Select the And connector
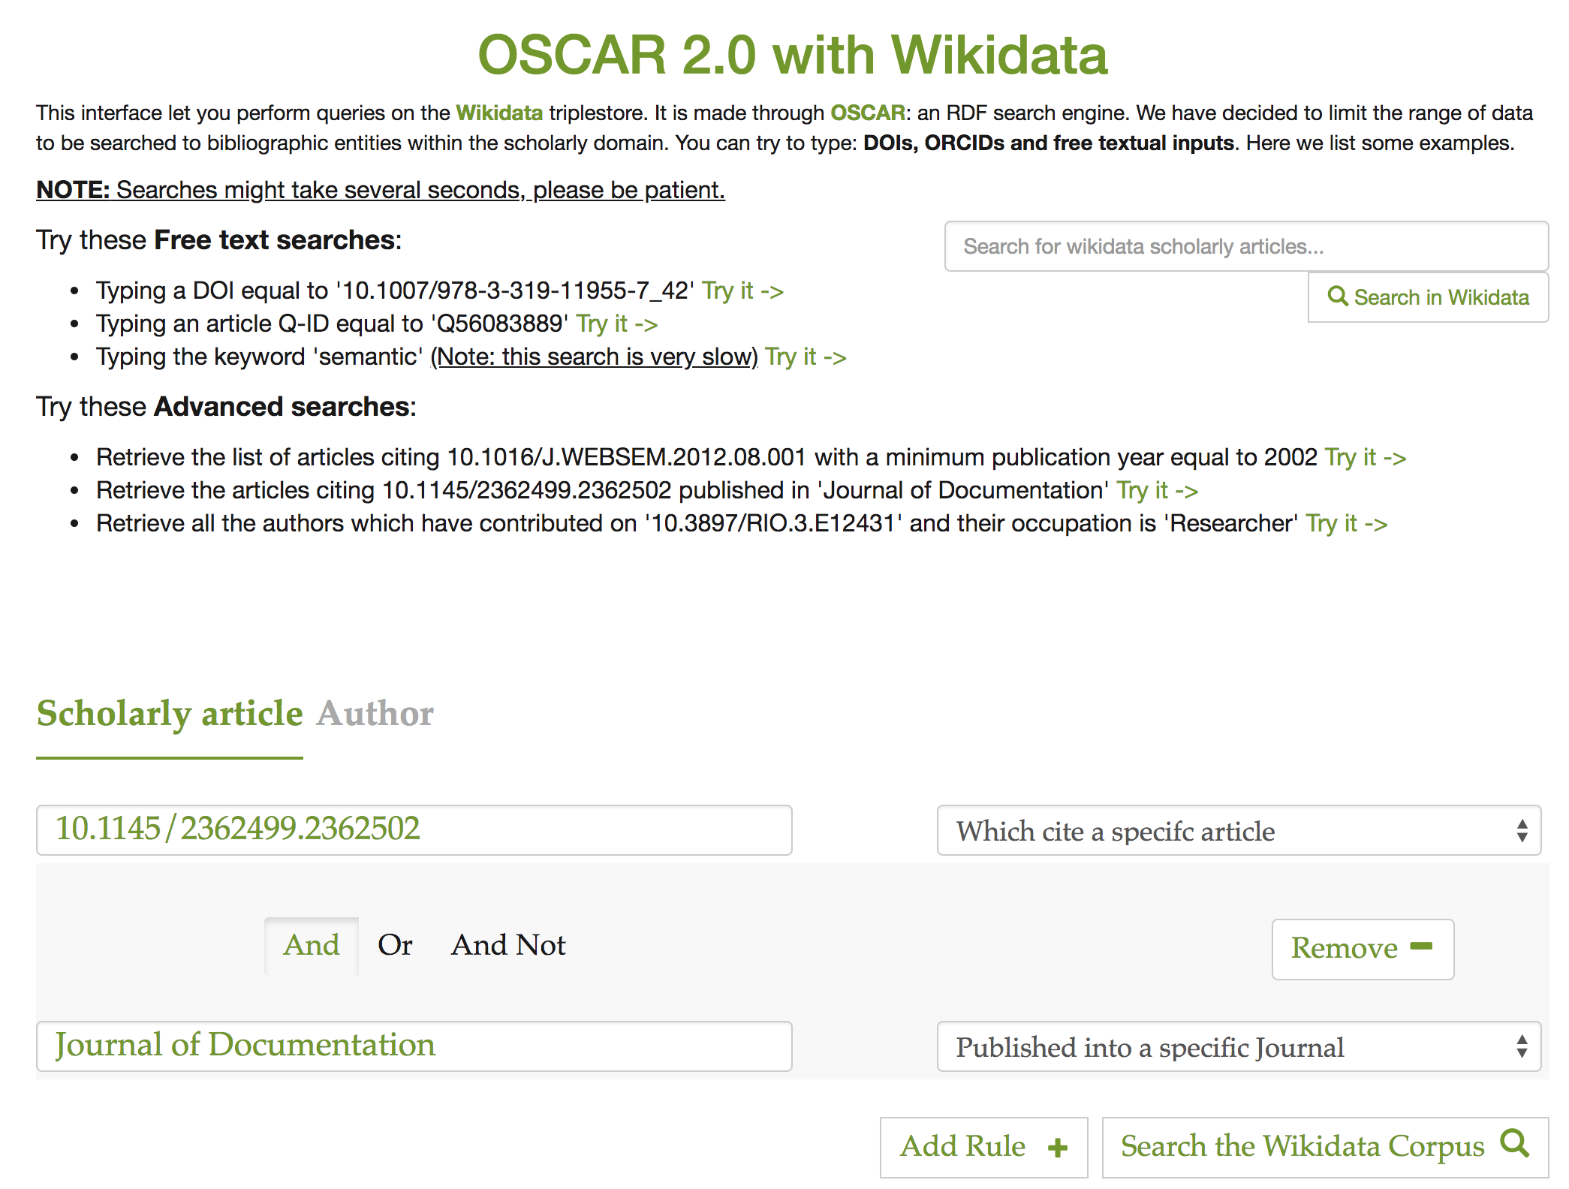The width and height of the screenshot is (1569, 1189). pyautogui.click(x=312, y=946)
